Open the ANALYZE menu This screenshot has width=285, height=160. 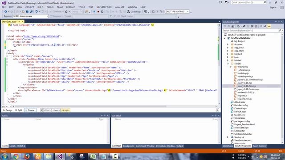[120, 7]
